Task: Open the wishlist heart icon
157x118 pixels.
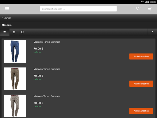Action: click(x=138, y=9)
